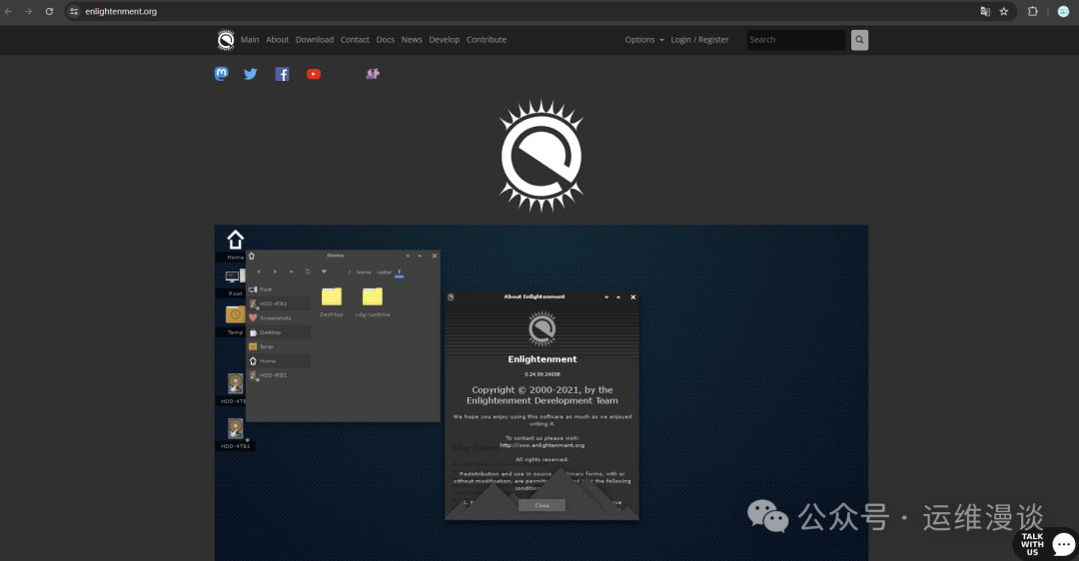Focus the Search input field

coord(795,40)
